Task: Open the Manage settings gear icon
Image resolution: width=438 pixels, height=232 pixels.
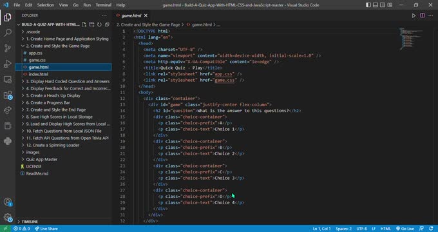Action: pos(8,217)
